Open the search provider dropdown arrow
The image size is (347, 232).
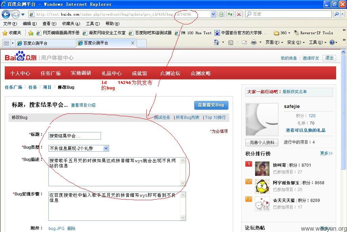pyautogui.click(x=343, y=14)
